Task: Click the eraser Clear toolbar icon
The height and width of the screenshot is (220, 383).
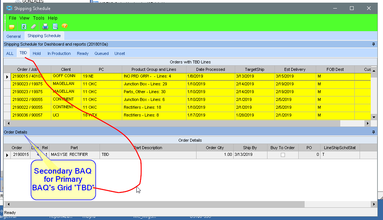Action: (33, 26)
